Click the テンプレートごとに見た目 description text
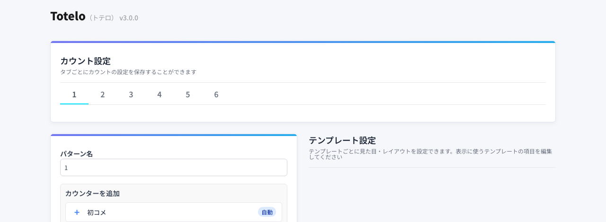The width and height of the screenshot is (606, 222). 430,154
